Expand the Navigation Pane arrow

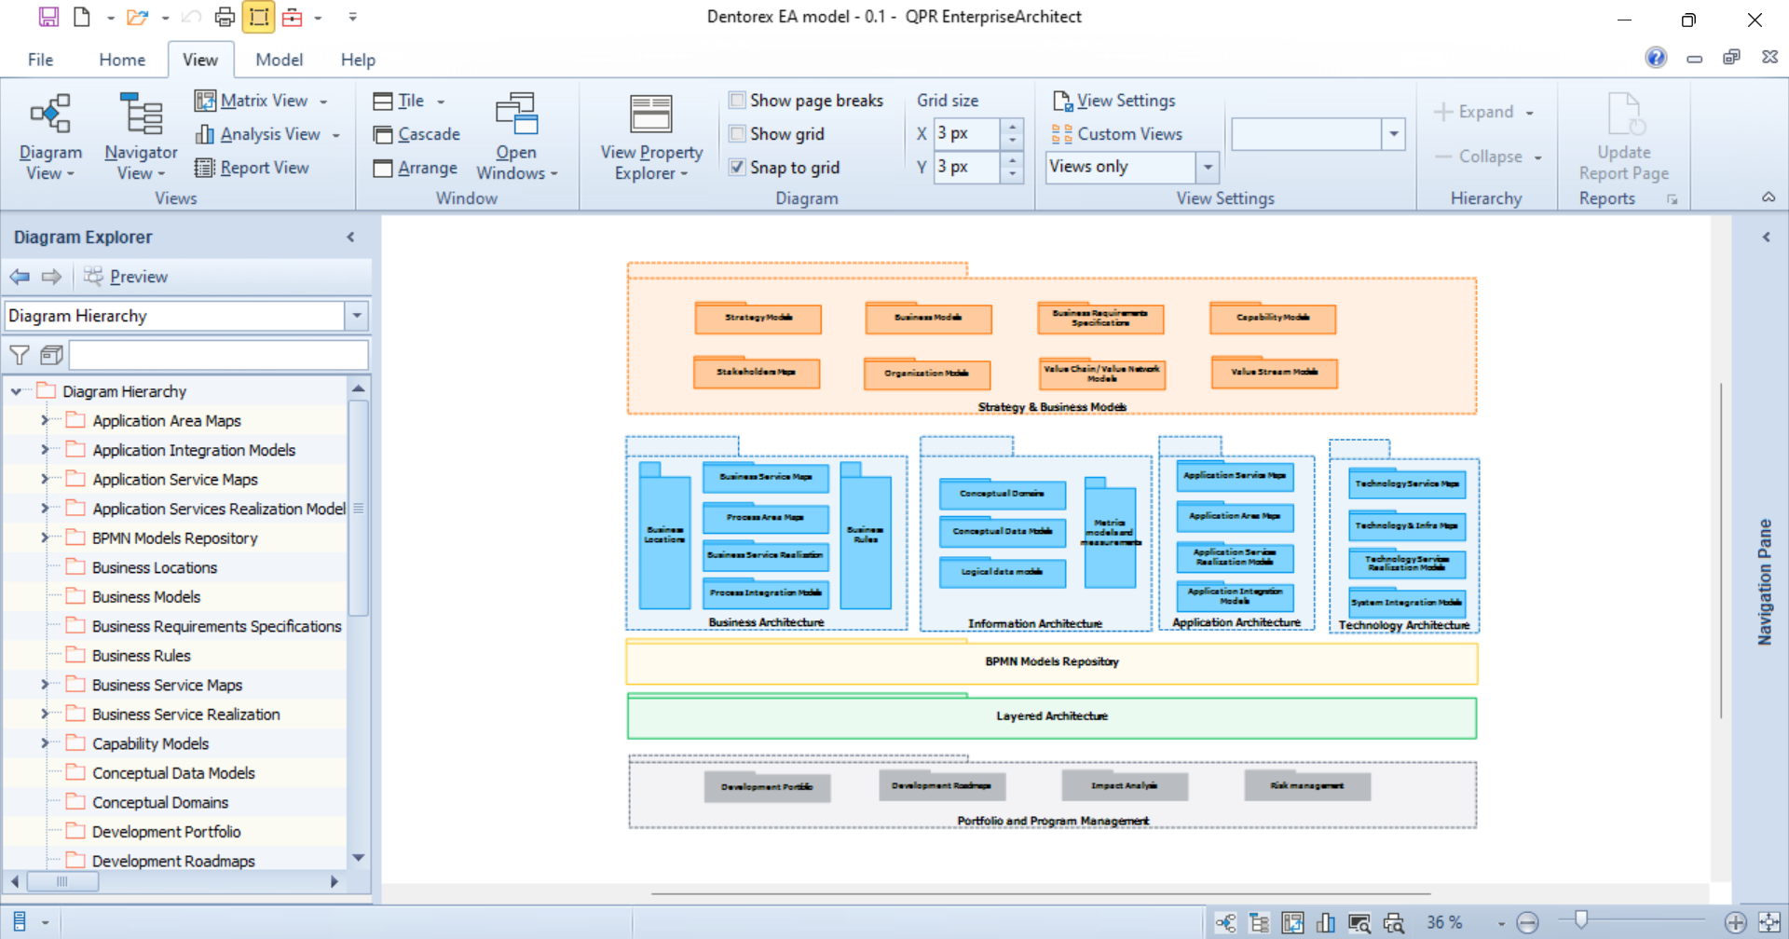(x=1766, y=238)
